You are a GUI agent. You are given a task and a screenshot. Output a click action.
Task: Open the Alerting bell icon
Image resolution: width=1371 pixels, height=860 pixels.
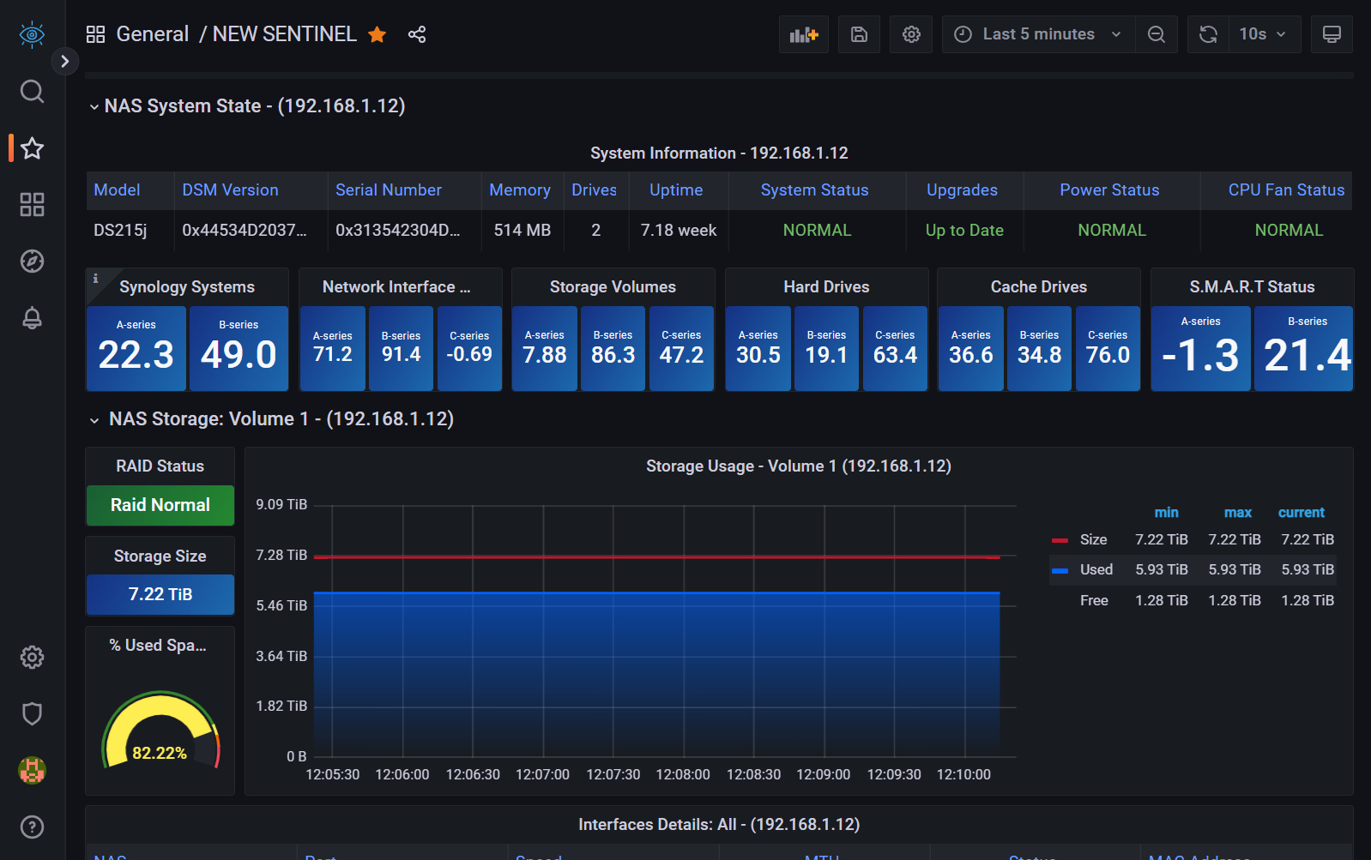pyautogui.click(x=32, y=318)
